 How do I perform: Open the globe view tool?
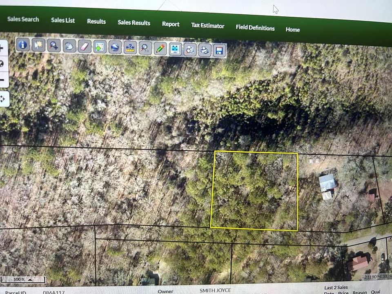click(x=115, y=47)
